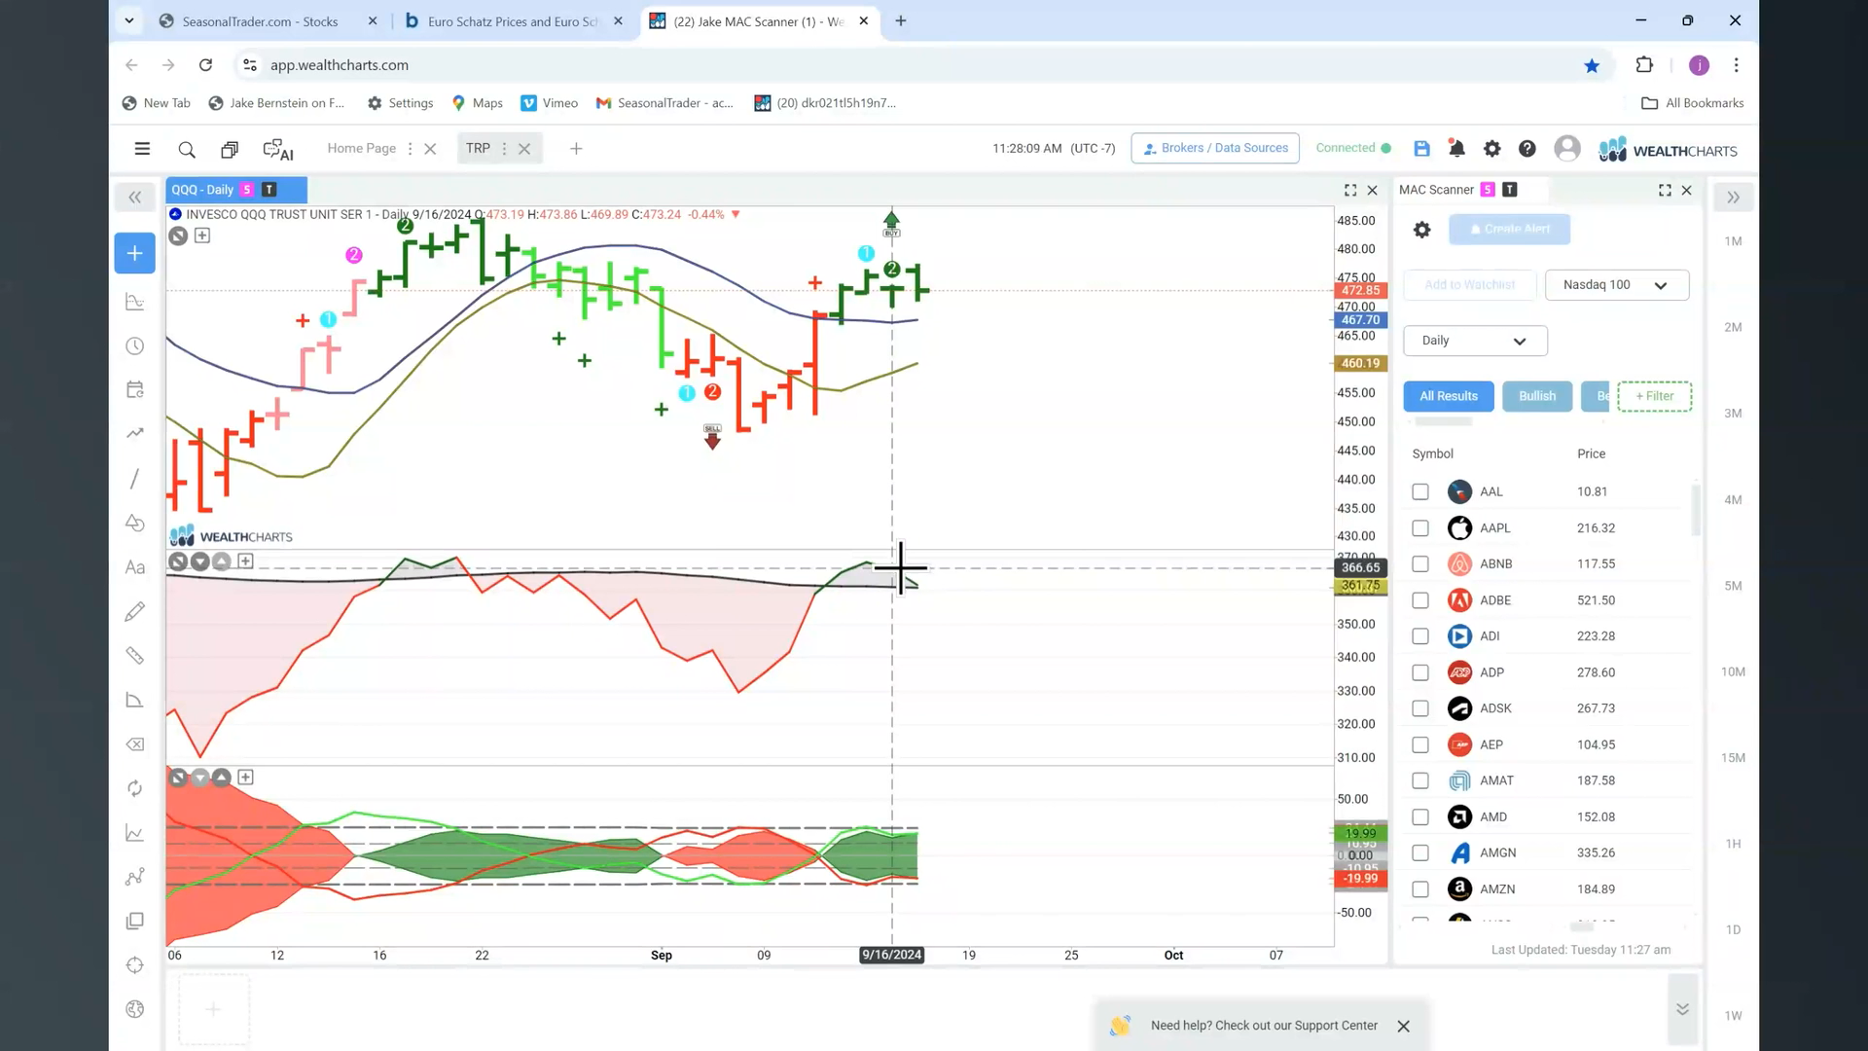This screenshot has width=1868, height=1051.
Task: Select the Aa text annotation tool
Action: (x=135, y=567)
